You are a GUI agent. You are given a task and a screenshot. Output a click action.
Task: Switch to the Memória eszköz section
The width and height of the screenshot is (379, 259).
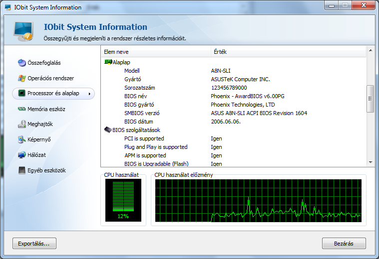click(x=41, y=109)
